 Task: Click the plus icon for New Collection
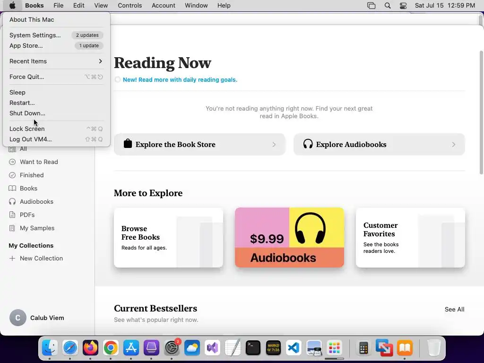(x=12, y=259)
